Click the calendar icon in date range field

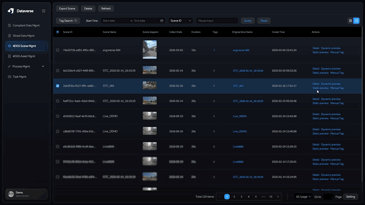point(162,21)
